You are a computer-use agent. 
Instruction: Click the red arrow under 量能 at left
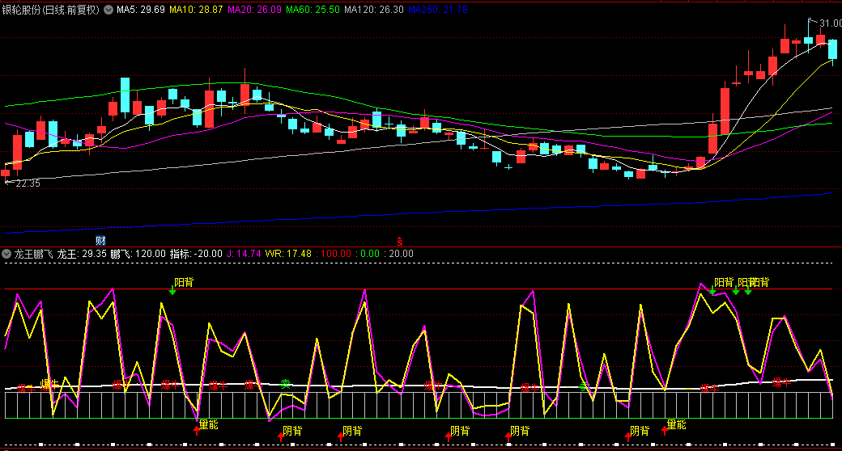196,430
